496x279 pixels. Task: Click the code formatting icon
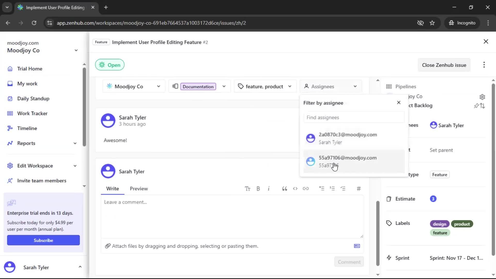click(295, 189)
